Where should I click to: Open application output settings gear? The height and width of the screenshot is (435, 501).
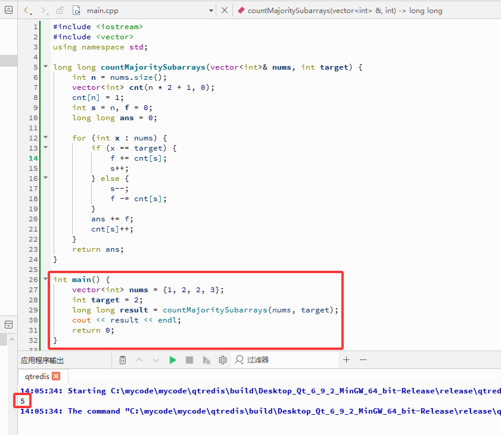(x=223, y=360)
